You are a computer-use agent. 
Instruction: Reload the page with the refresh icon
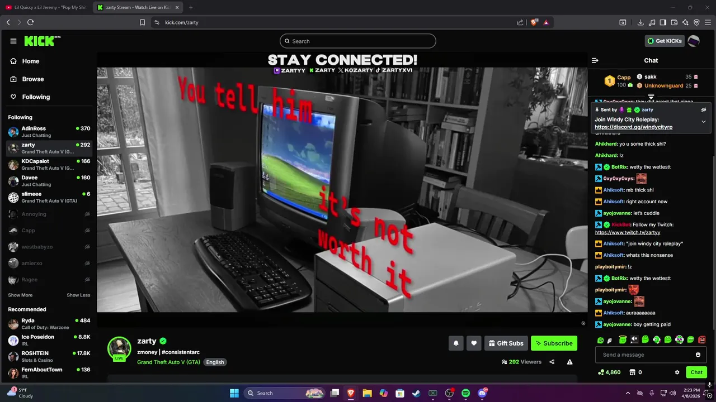(30, 22)
